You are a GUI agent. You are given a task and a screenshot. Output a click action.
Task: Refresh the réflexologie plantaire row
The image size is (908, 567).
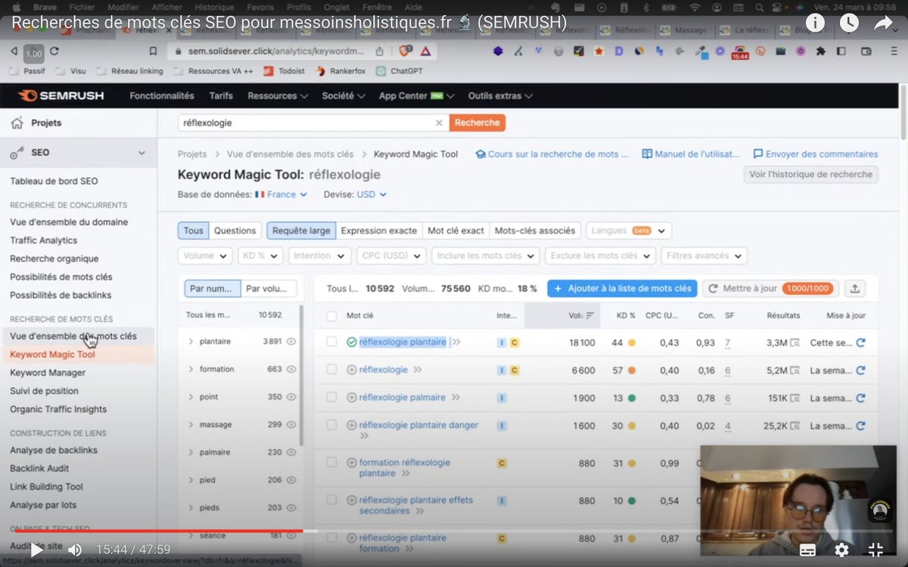point(860,342)
